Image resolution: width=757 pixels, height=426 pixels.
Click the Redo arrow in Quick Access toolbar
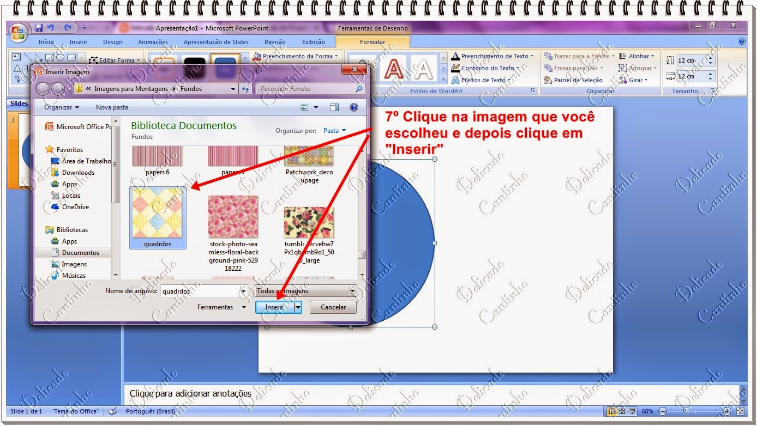click(x=68, y=28)
